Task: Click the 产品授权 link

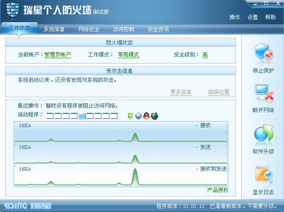Action: click(218, 190)
